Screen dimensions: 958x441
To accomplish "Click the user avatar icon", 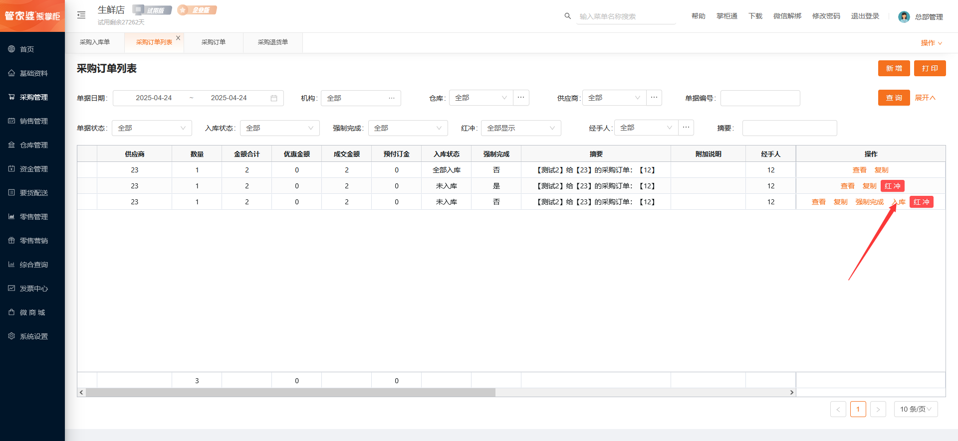I will (904, 17).
